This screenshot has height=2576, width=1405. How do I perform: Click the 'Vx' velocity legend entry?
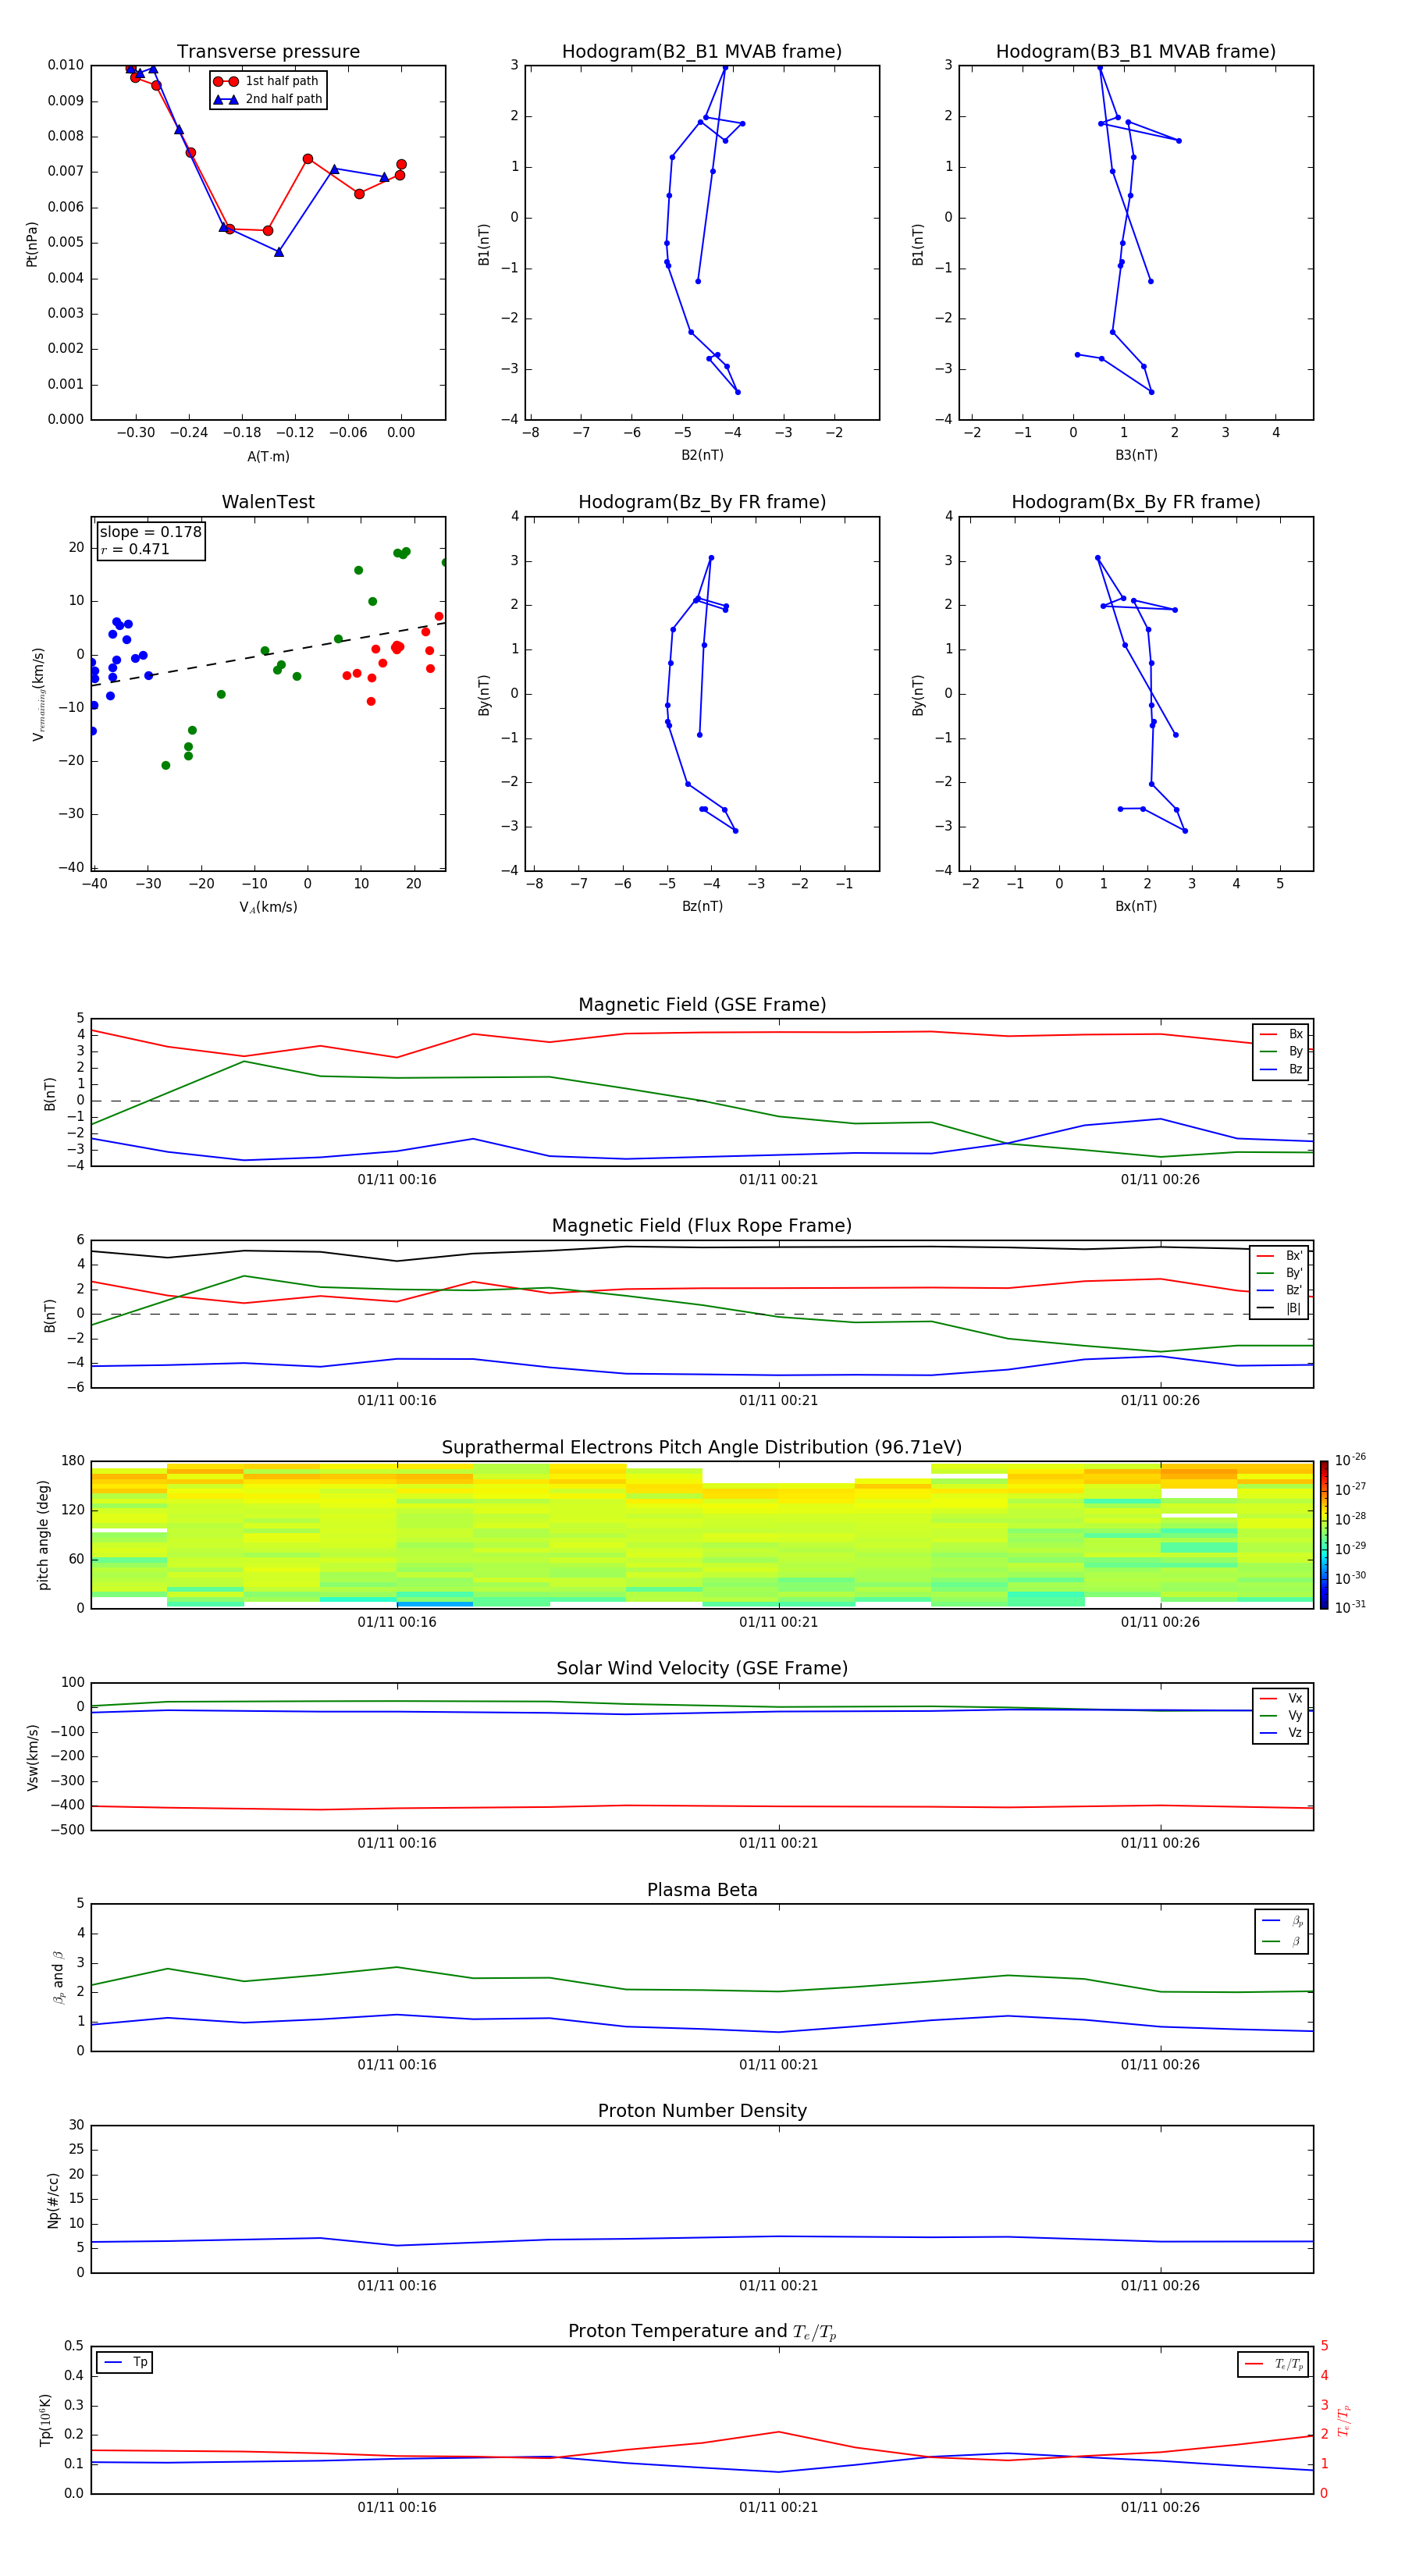[1282, 1699]
